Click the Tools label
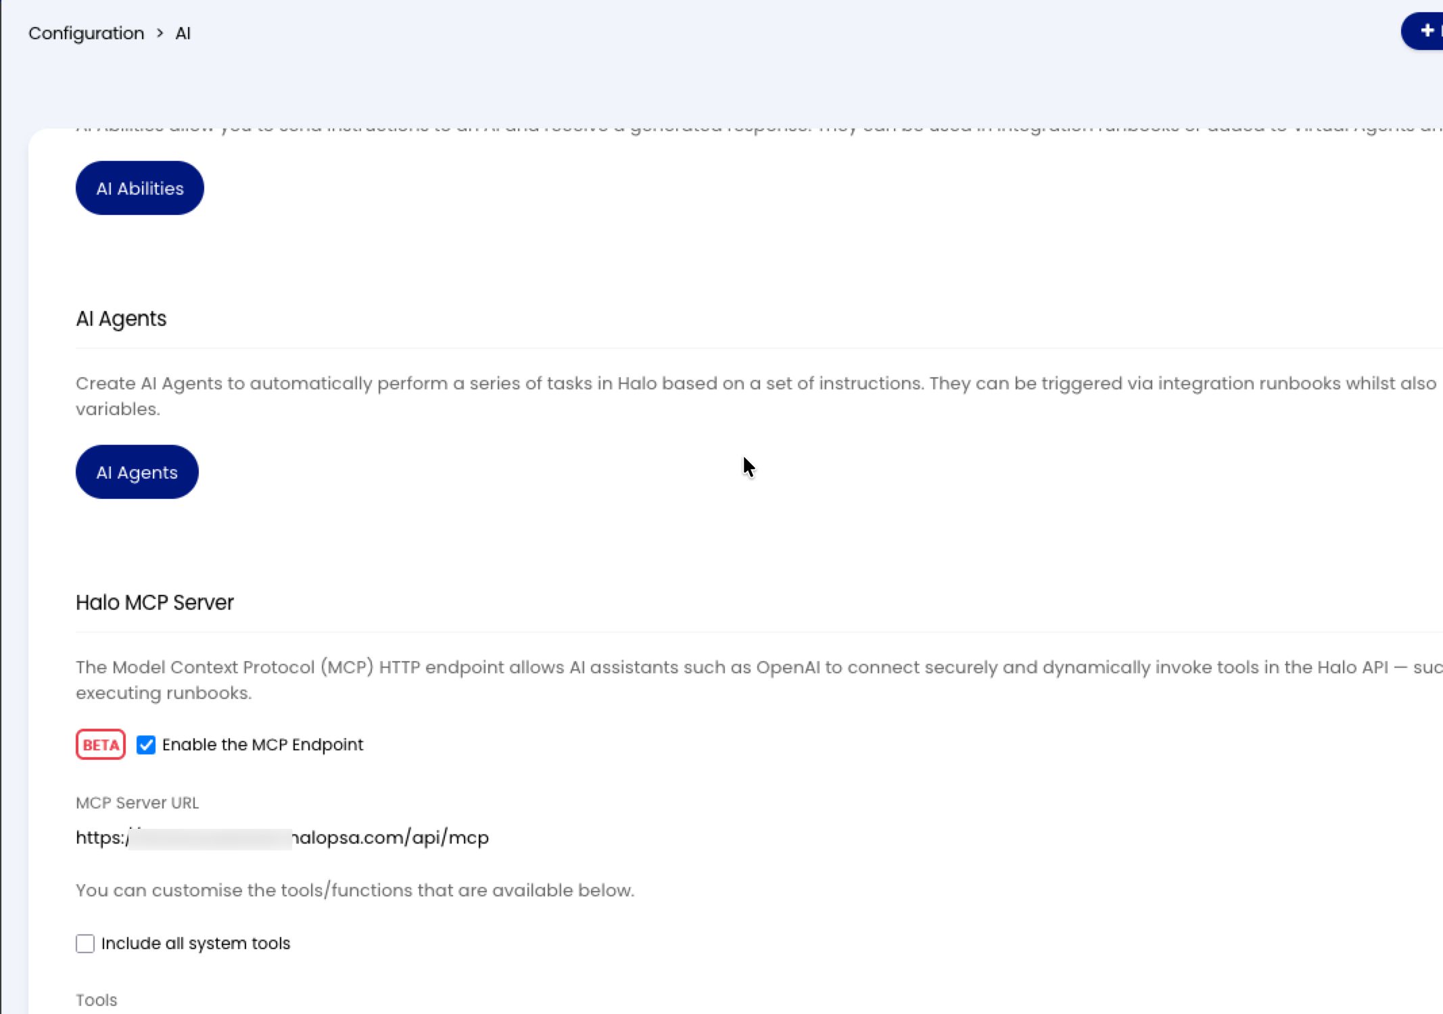This screenshot has height=1014, width=1443. [96, 1000]
